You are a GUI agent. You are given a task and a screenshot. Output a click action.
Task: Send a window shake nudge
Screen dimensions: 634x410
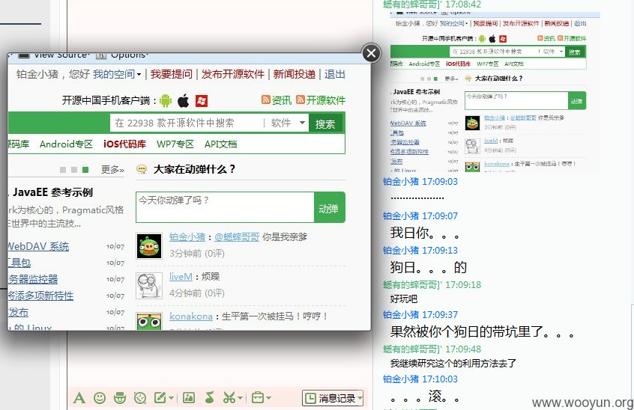[x=140, y=398]
